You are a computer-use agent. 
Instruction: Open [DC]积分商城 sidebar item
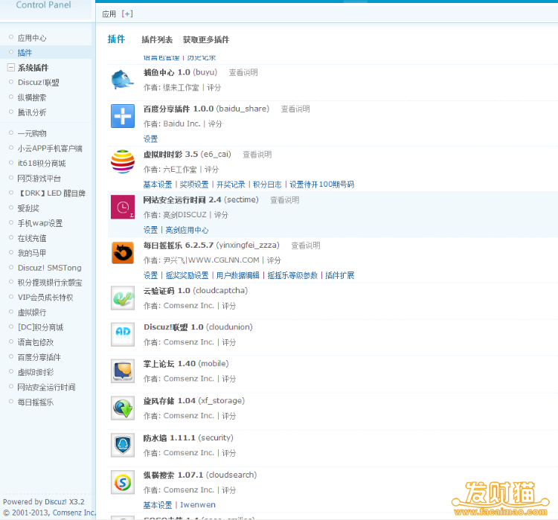[x=41, y=327]
